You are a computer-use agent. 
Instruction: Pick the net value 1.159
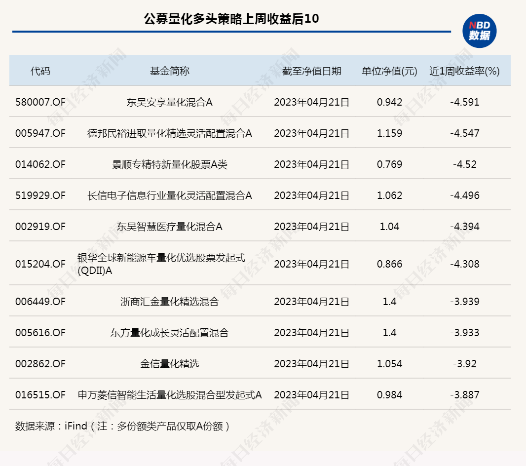click(x=389, y=133)
